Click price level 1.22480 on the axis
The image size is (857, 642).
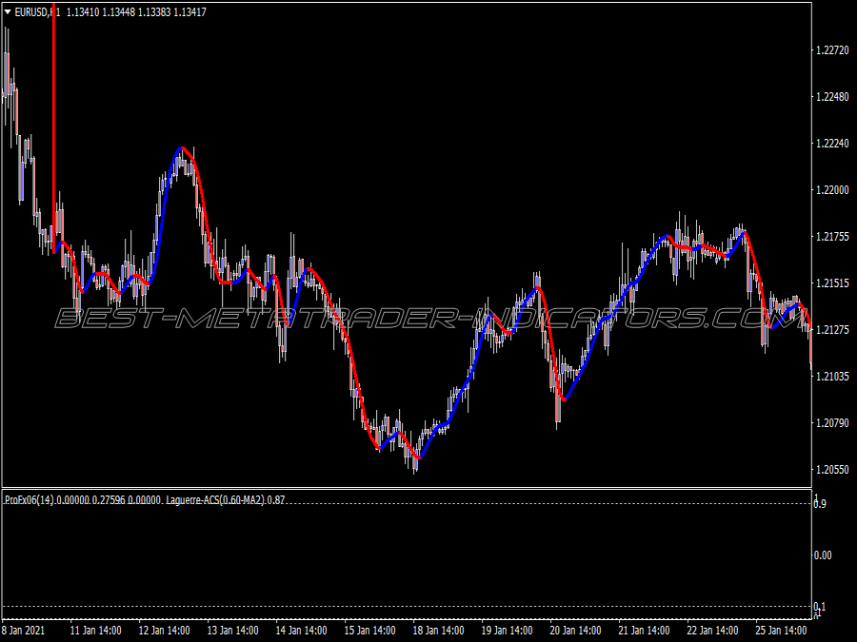[832, 97]
